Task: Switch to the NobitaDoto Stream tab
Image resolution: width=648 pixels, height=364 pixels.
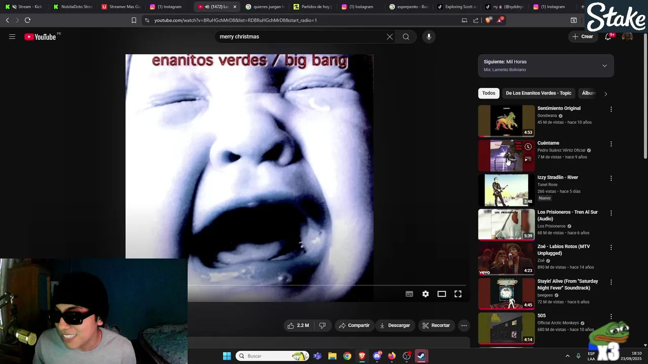Action: click(72, 7)
